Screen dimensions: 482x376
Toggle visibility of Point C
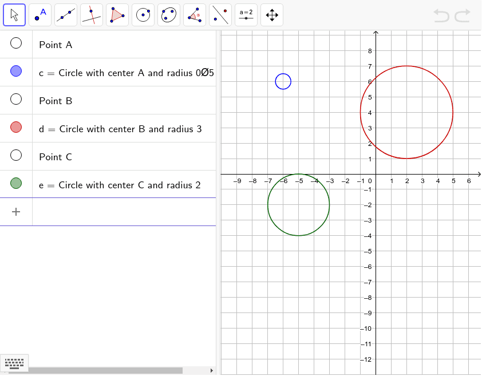[16, 155]
